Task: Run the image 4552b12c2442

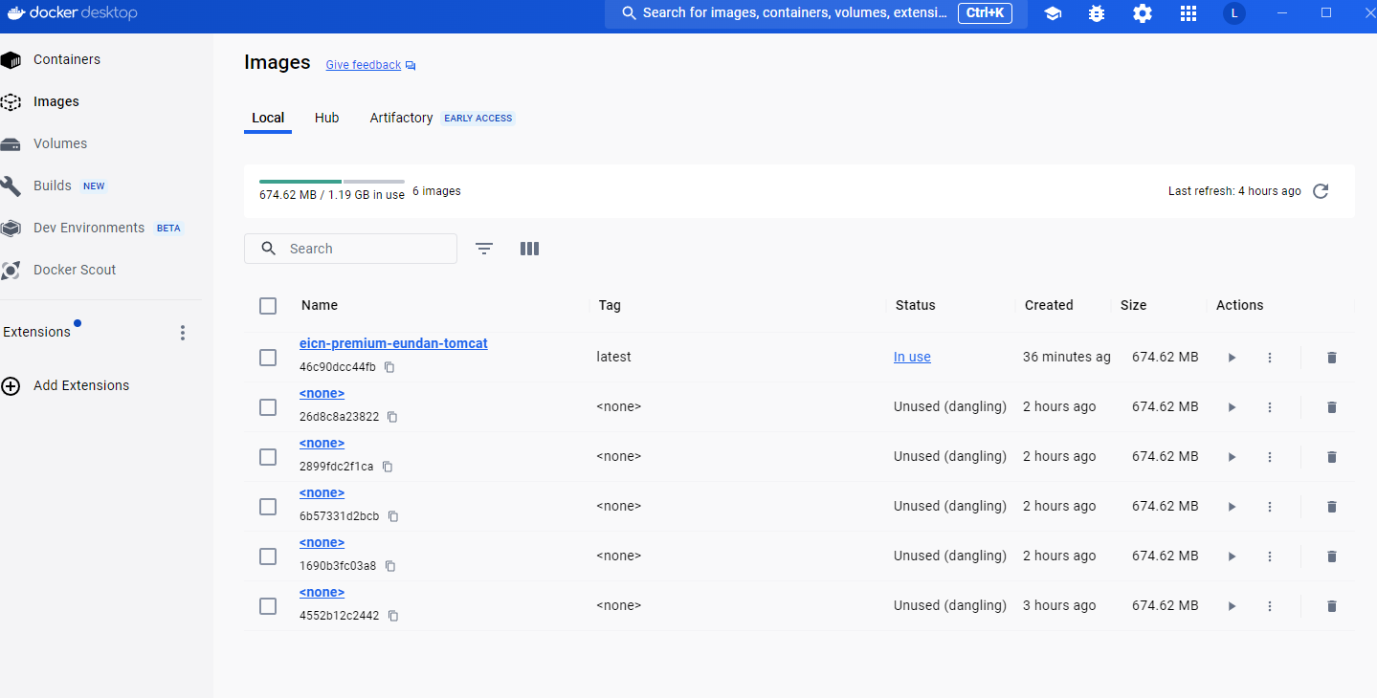Action: pos(1232,606)
